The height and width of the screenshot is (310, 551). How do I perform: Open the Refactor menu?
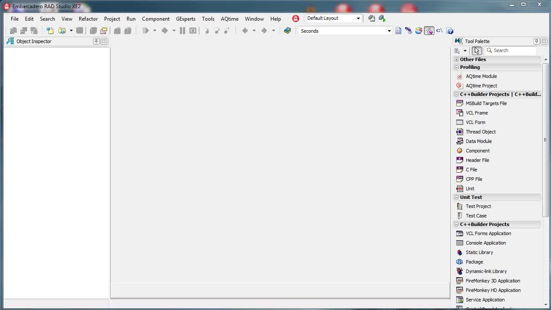tap(88, 19)
